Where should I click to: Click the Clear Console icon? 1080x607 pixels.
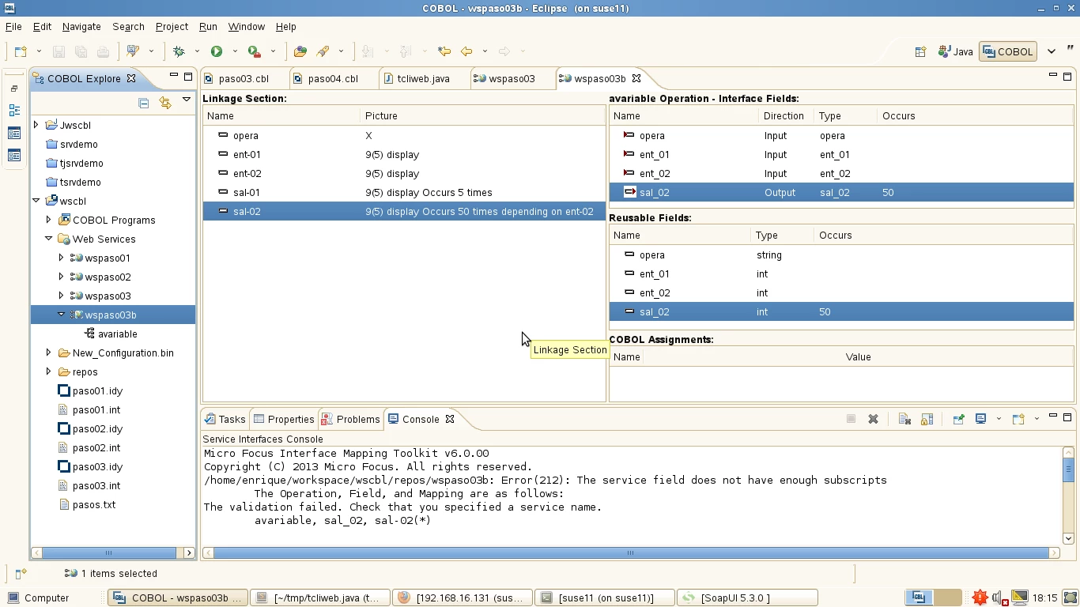(x=904, y=419)
